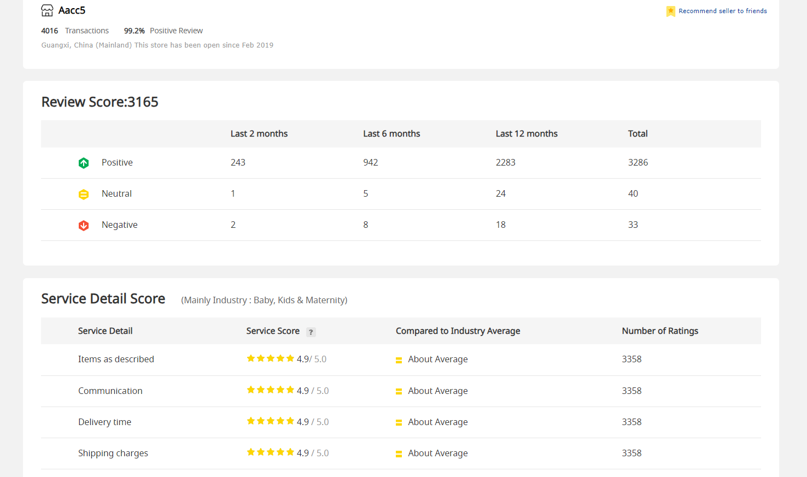Click the Guangxi, China store location text
This screenshot has height=477, width=807.
click(x=157, y=45)
